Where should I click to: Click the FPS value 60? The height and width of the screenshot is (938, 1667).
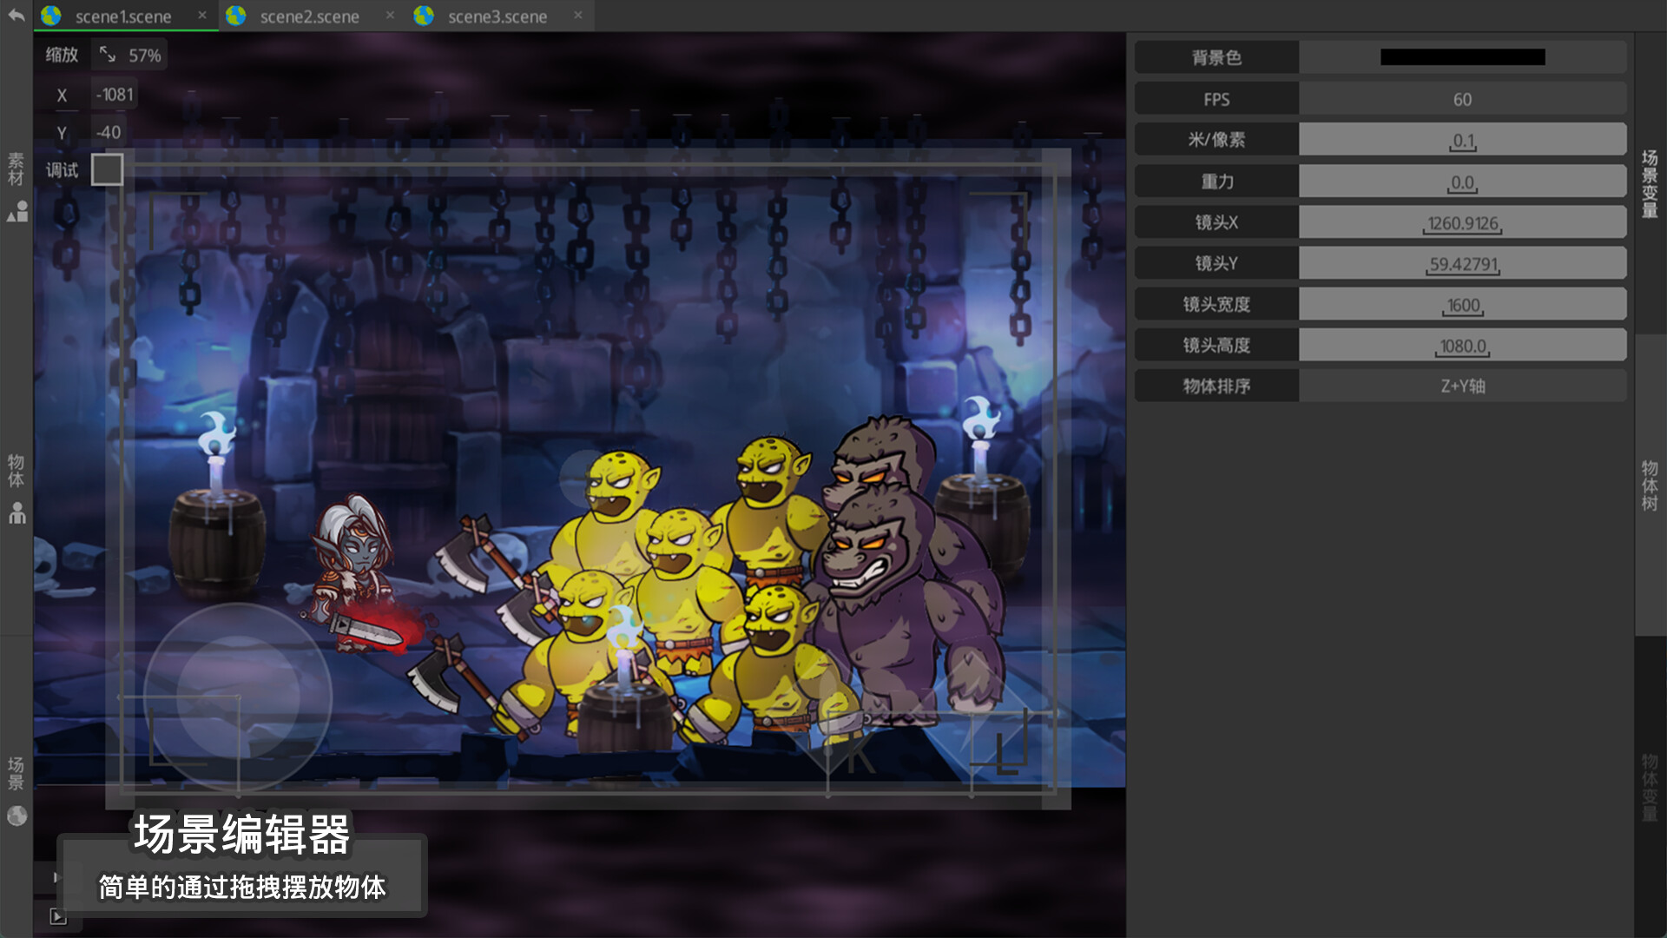pyautogui.click(x=1462, y=99)
